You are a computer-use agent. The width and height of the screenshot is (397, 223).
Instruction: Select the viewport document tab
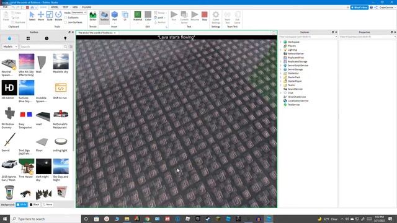[97, 33]
